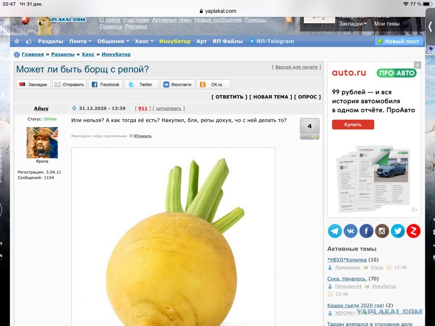Open the VK social icon in sidebar
The width and height of the screenshot is (435, 326).
coord(350,231)
